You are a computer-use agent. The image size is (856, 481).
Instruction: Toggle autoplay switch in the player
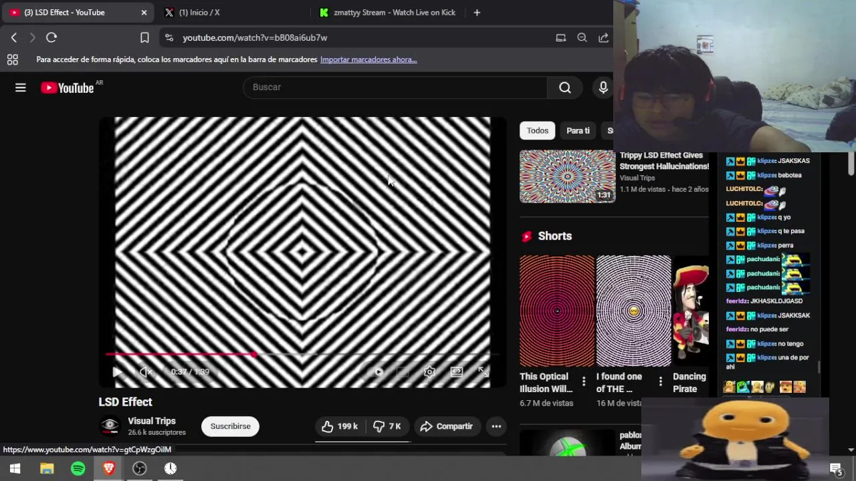point(378,372)
